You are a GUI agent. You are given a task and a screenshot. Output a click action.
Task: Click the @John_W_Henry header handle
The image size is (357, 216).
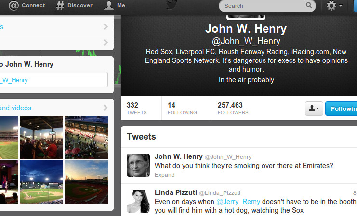(x=246, y=41)
